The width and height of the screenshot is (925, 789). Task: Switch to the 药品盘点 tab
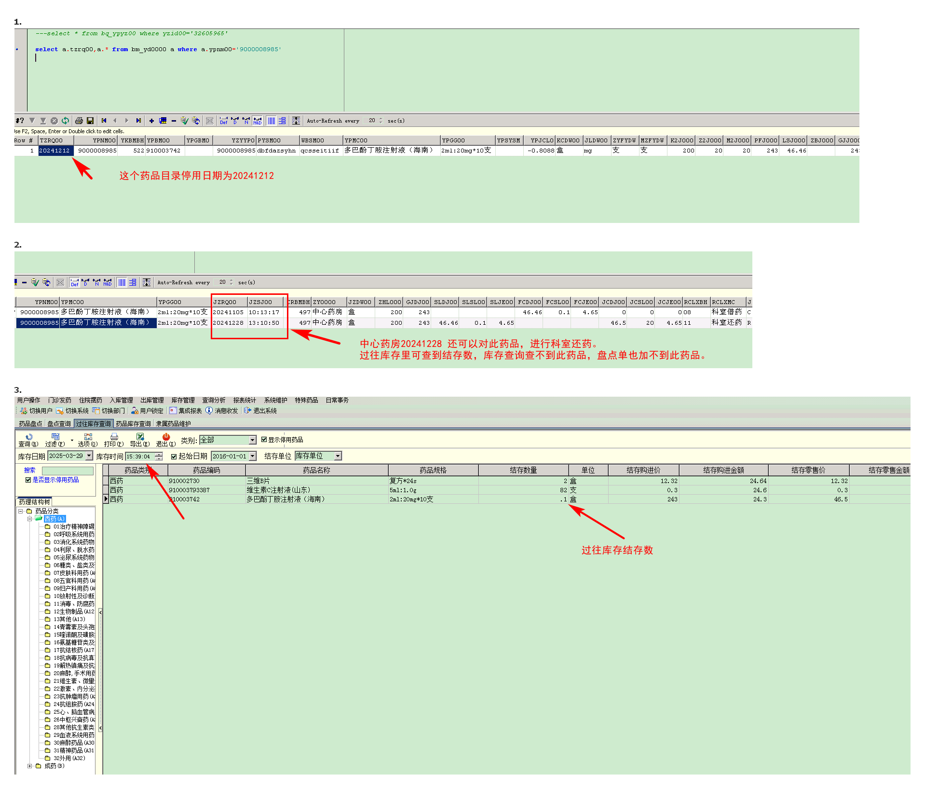point(30,424)
